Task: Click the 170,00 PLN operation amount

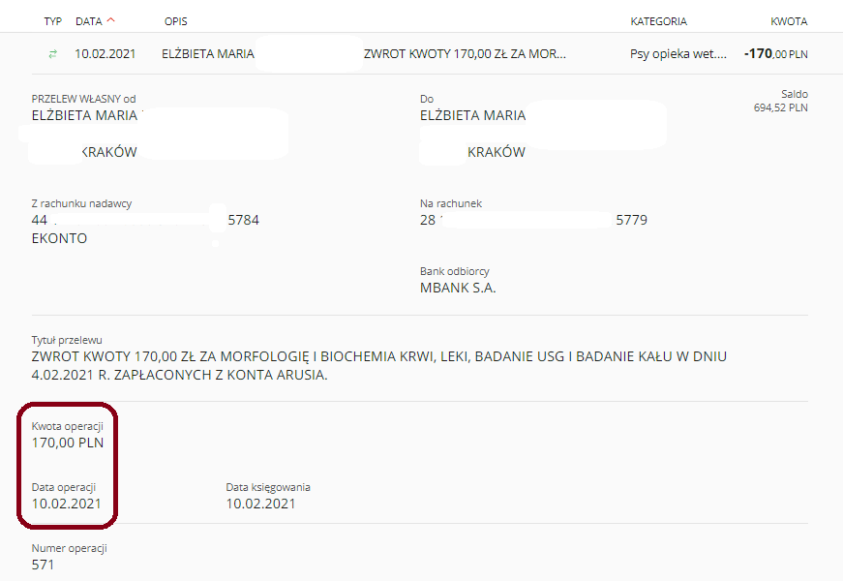Action: pos(68,443)
